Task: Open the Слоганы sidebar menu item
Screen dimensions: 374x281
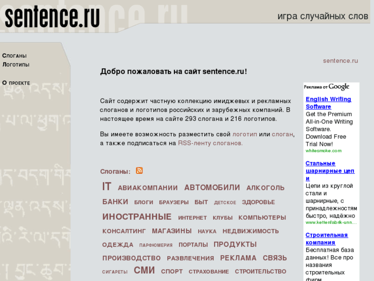Action: point(14,56)
